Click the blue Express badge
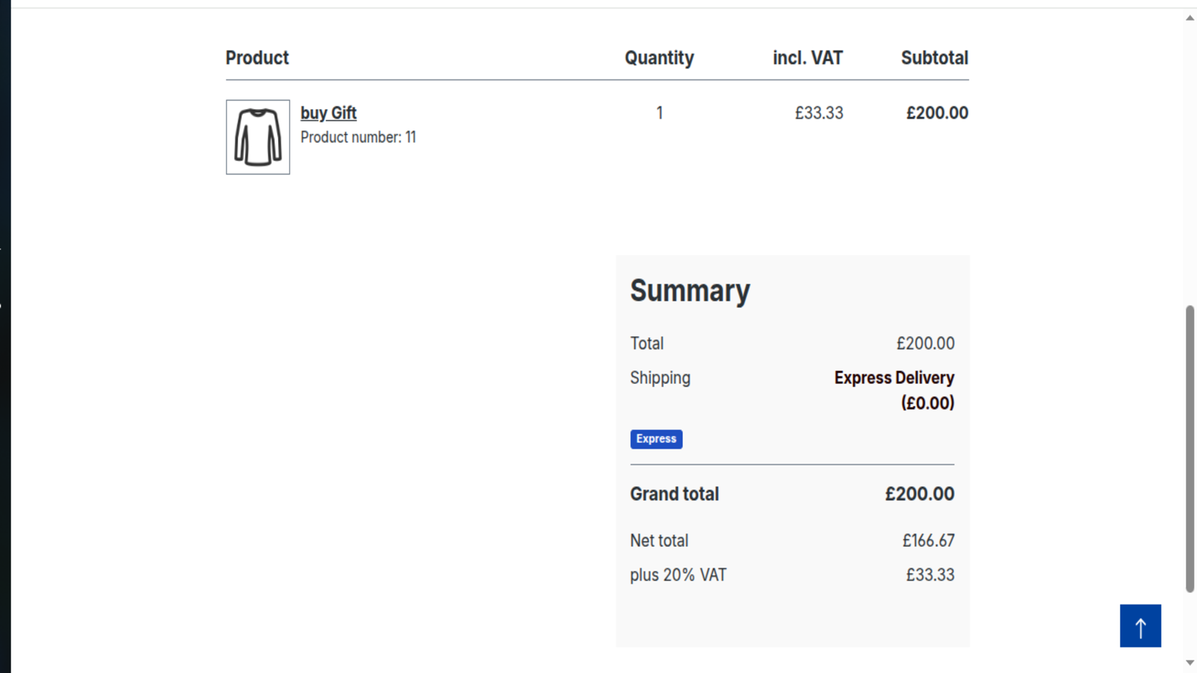Screen dimensions: 1197x673 click(656, 439)
